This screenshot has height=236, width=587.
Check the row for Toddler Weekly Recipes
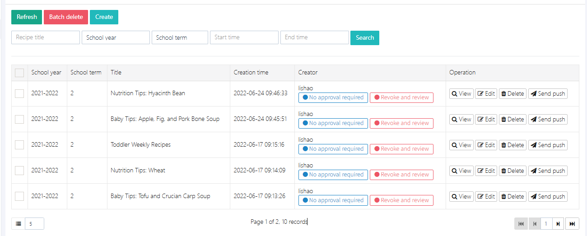point(19,145)
